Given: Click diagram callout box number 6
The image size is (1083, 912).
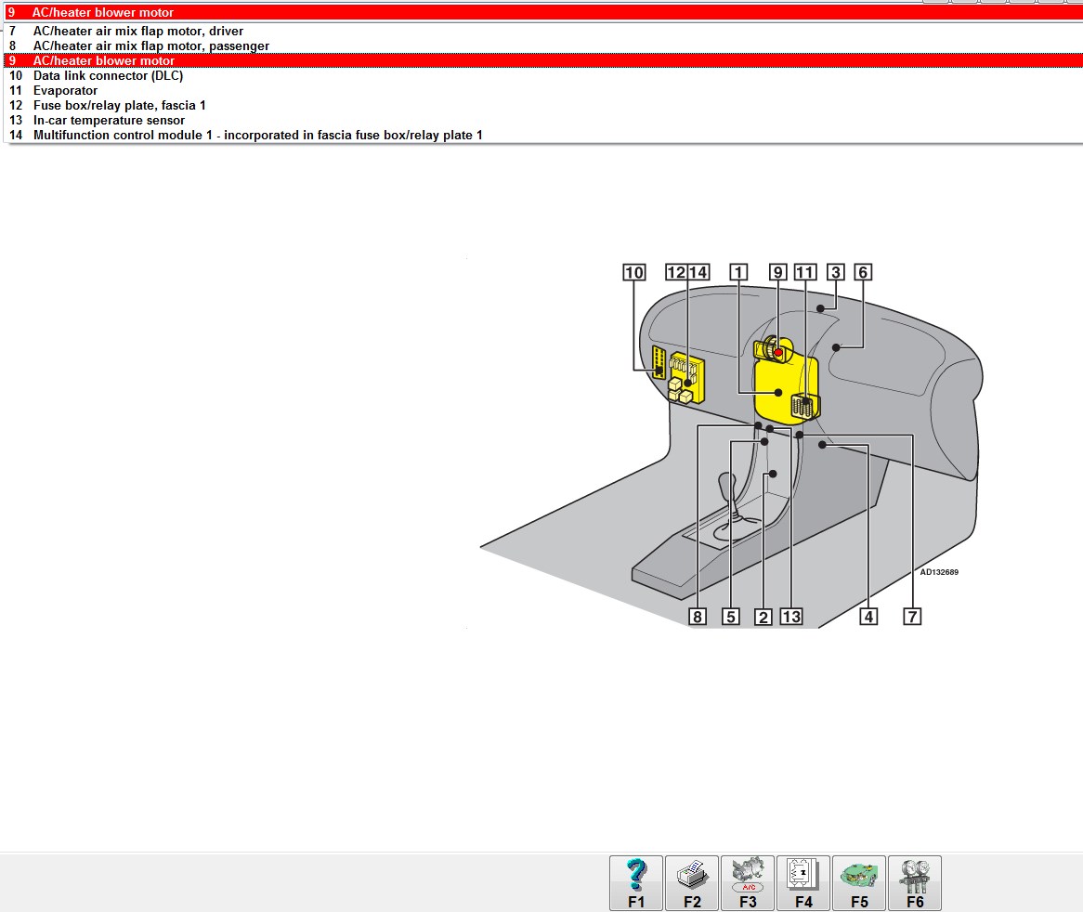Looking at the screenshot, I should [863, 273].
